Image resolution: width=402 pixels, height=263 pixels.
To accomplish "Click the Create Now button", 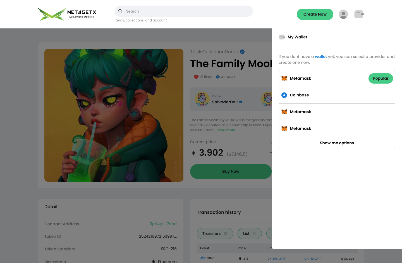I will click(315, 14).
